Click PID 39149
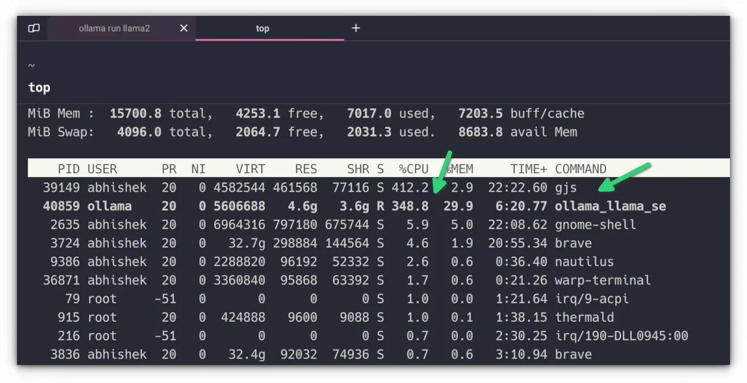 coord(61,187)
